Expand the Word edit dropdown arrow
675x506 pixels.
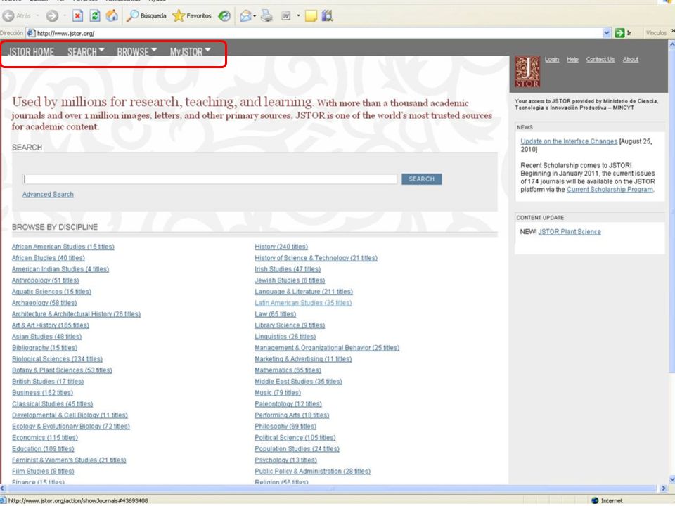298,16
